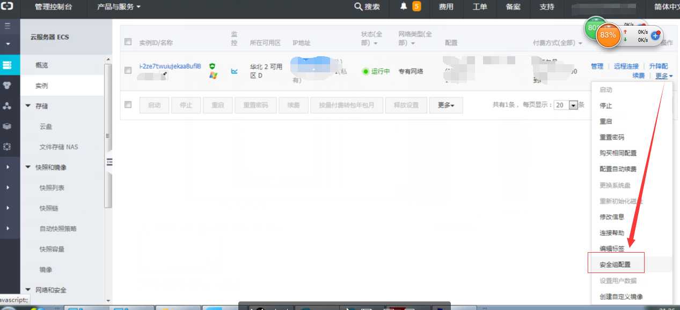
Task: Click the orange notification count badge
Action: tap(416, 6)
